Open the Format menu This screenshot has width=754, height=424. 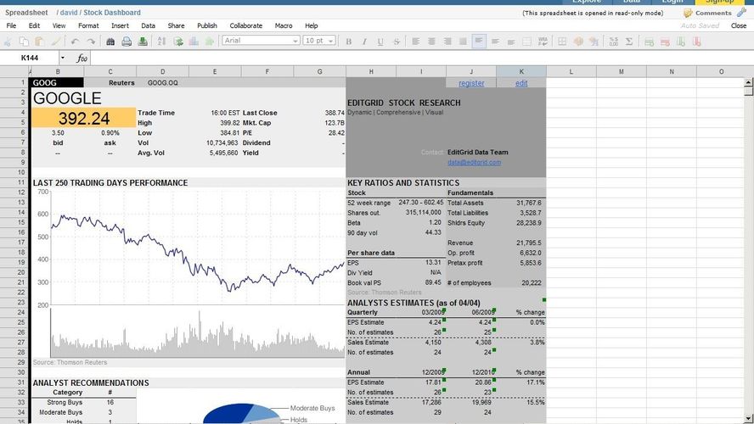88,25
